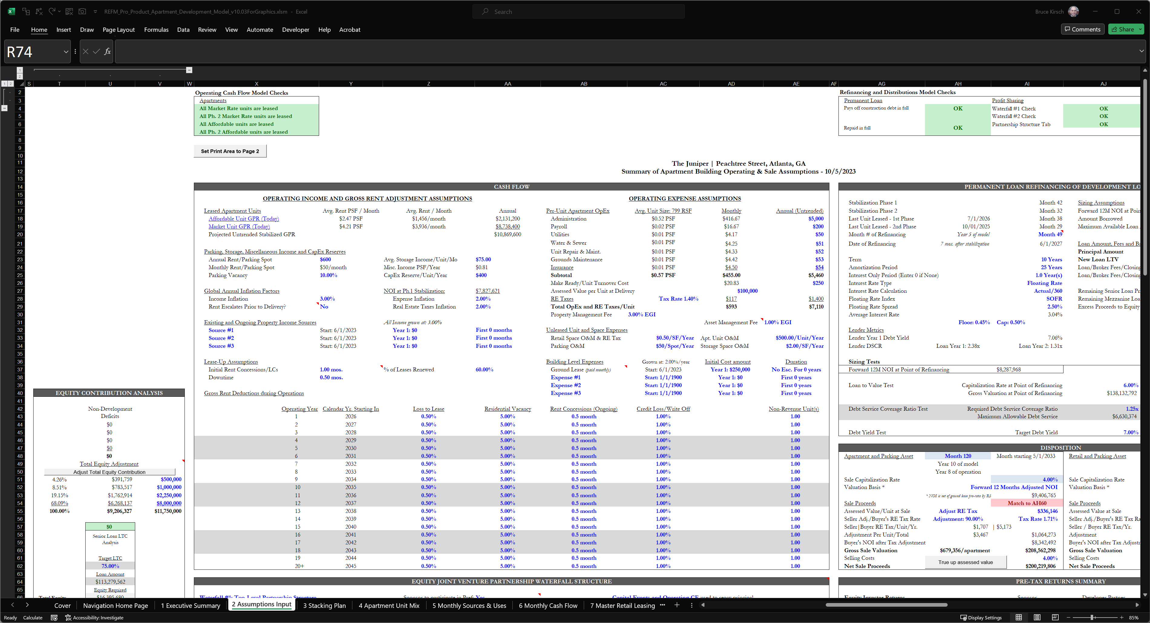This screenshot has width=1150, height=623.
Task: Collapse column group with minus button
Action: coord(189,70)
